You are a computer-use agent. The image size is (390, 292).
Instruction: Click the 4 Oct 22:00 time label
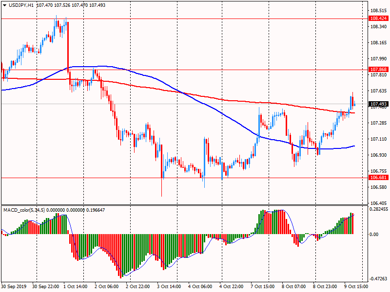[x=232, y=287]
